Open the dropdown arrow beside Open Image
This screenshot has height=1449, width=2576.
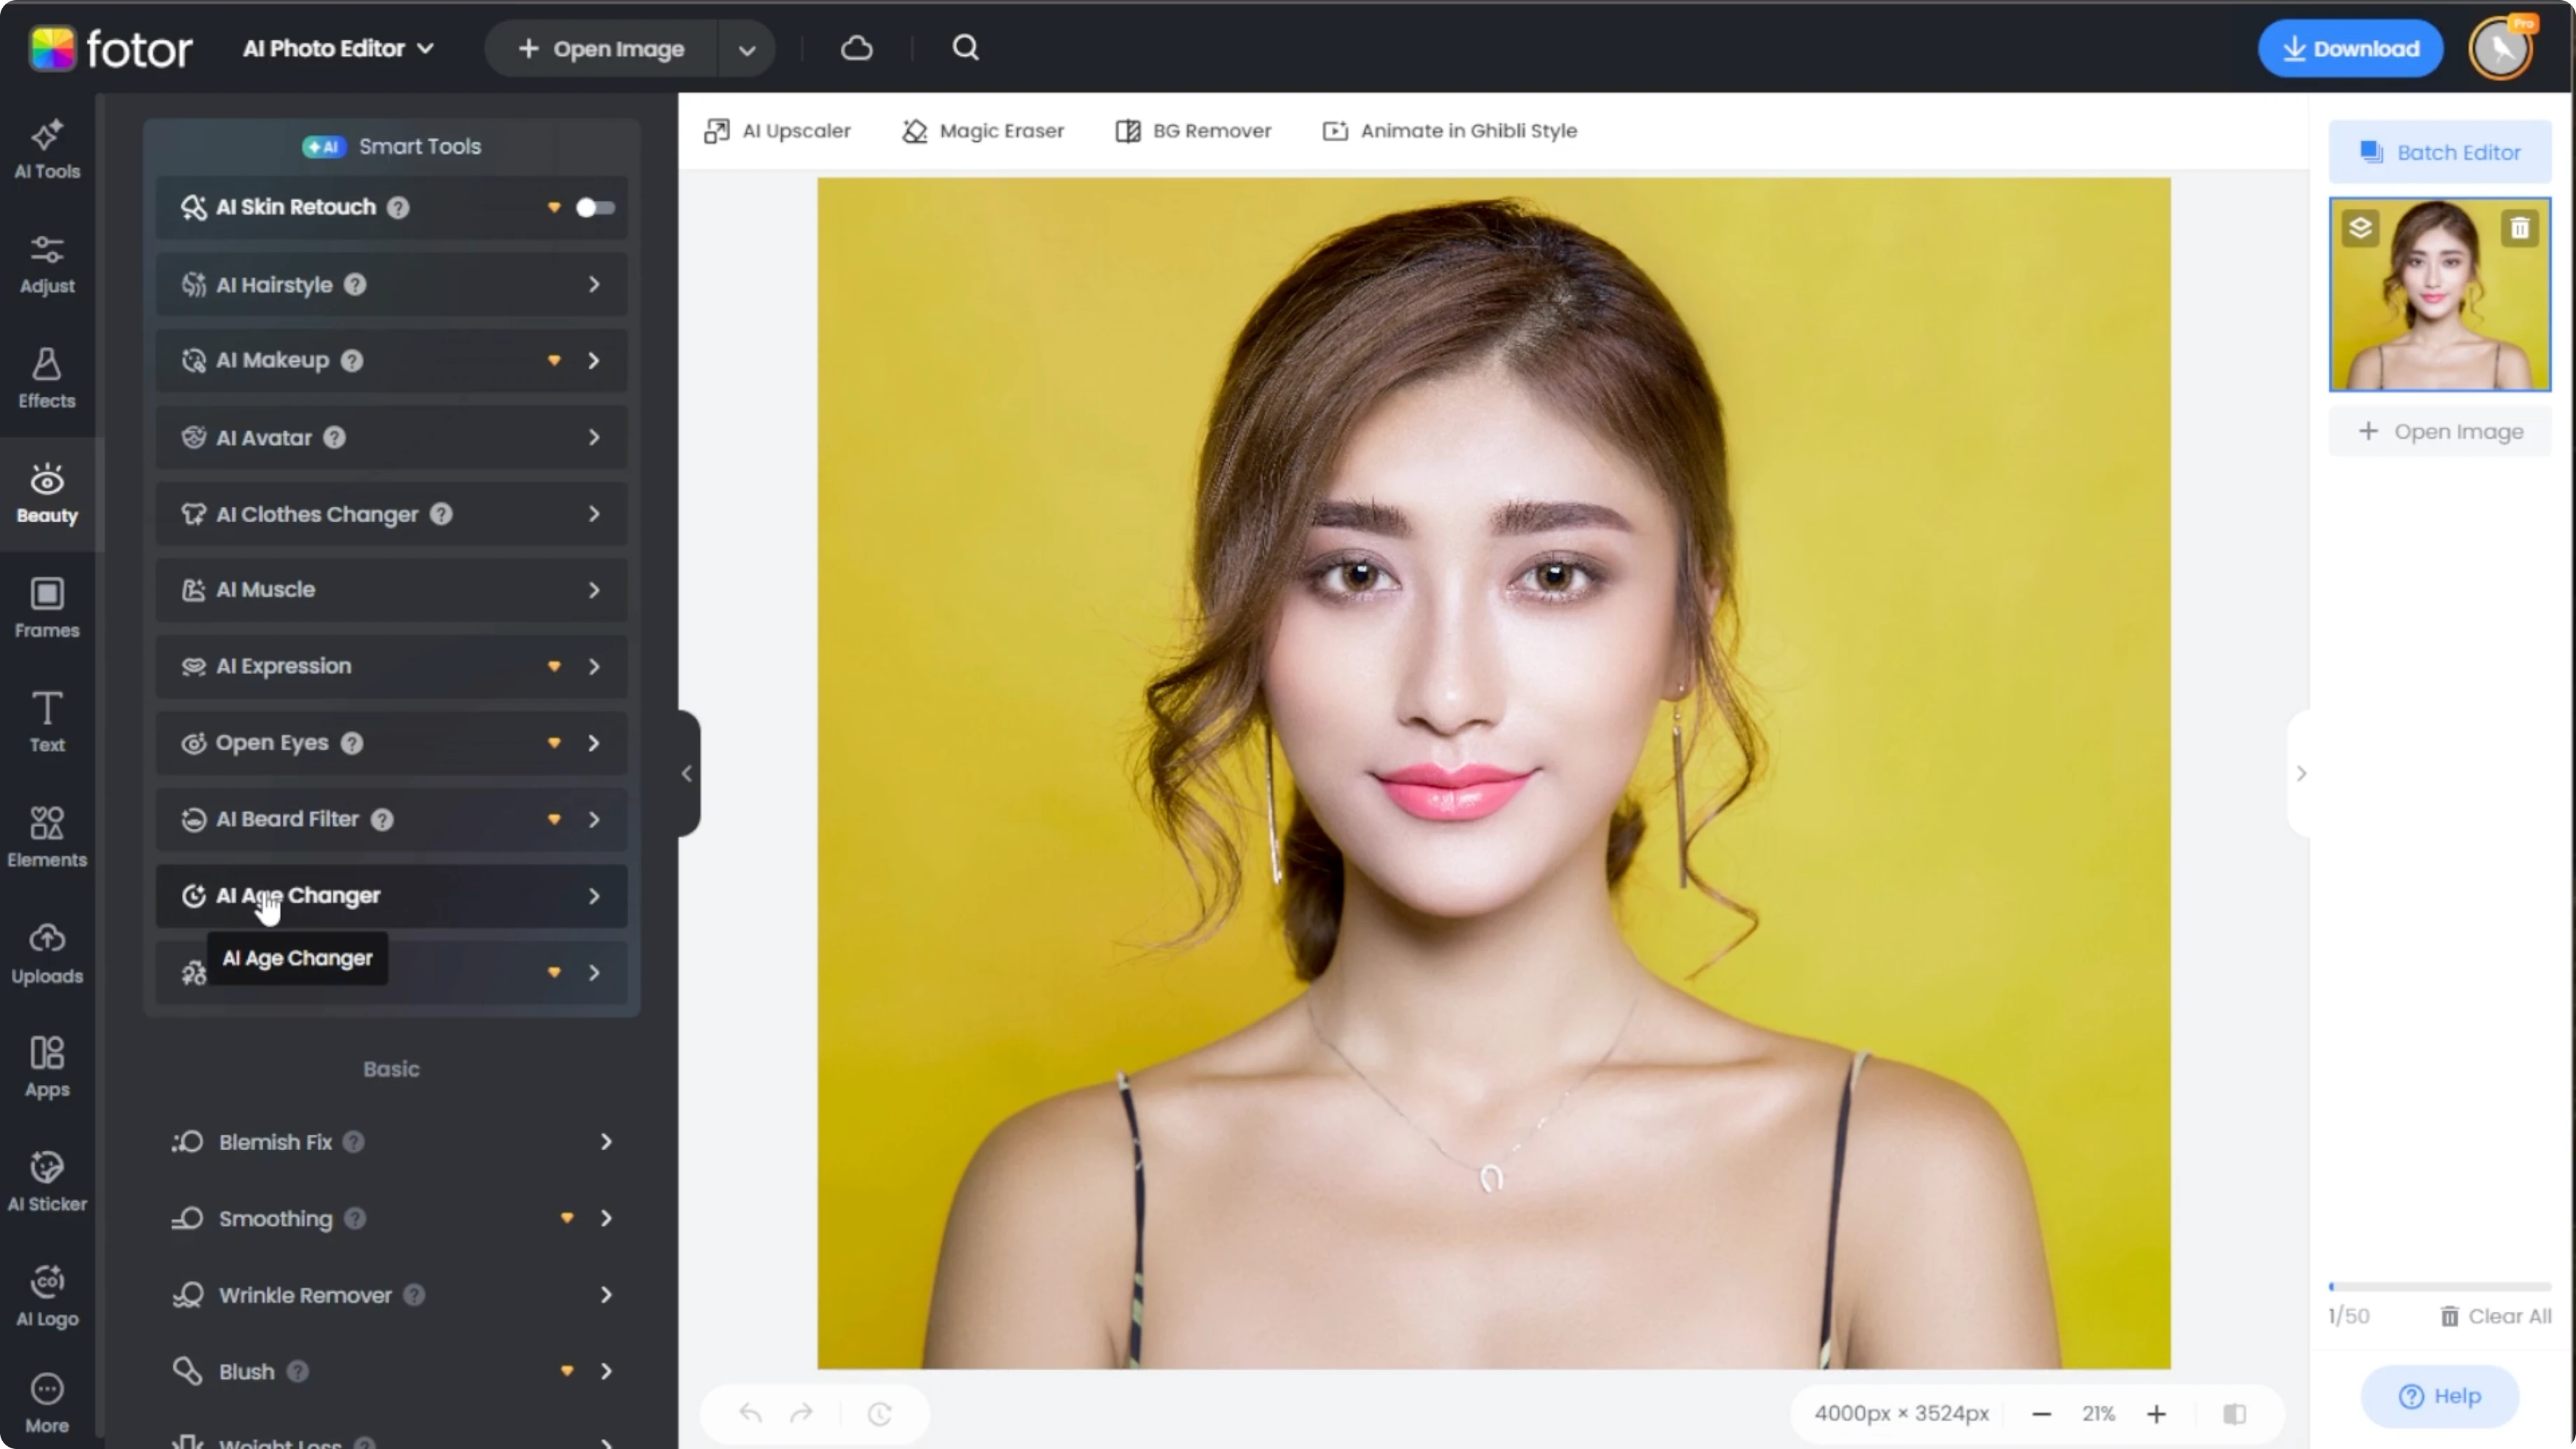click(x=746, y=49)
